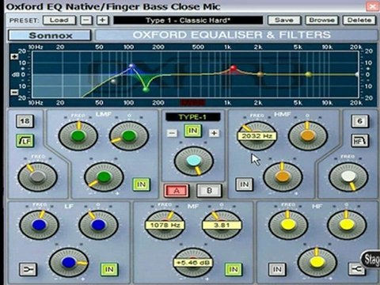The height and width of the screenshot is (285, 380).
Task: Step to previous preset with minus button
Action: click(86, 21)
